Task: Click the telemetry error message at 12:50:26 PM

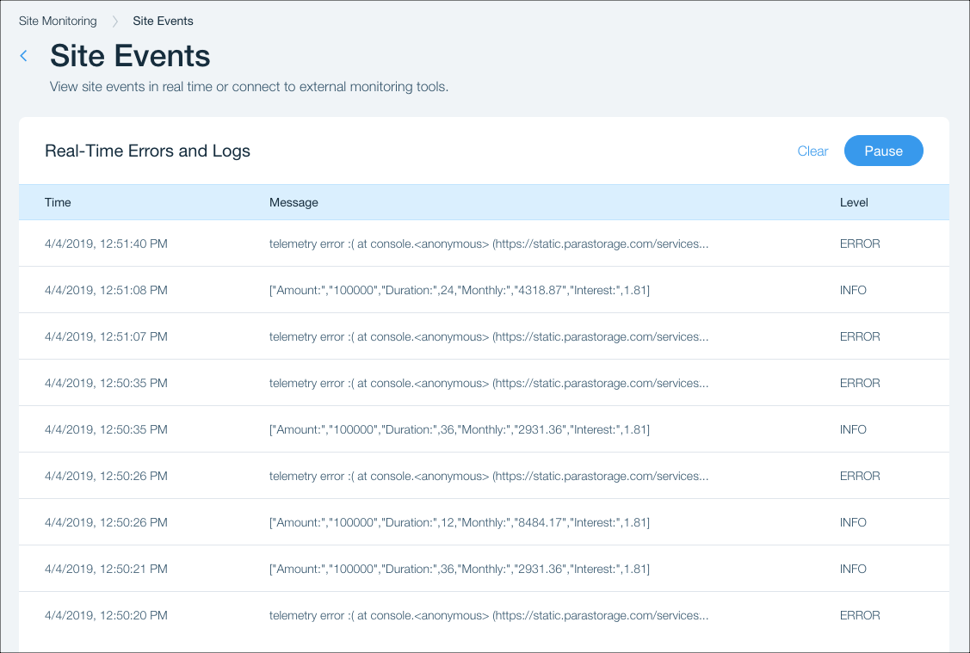Action: (x=489, y=476)
